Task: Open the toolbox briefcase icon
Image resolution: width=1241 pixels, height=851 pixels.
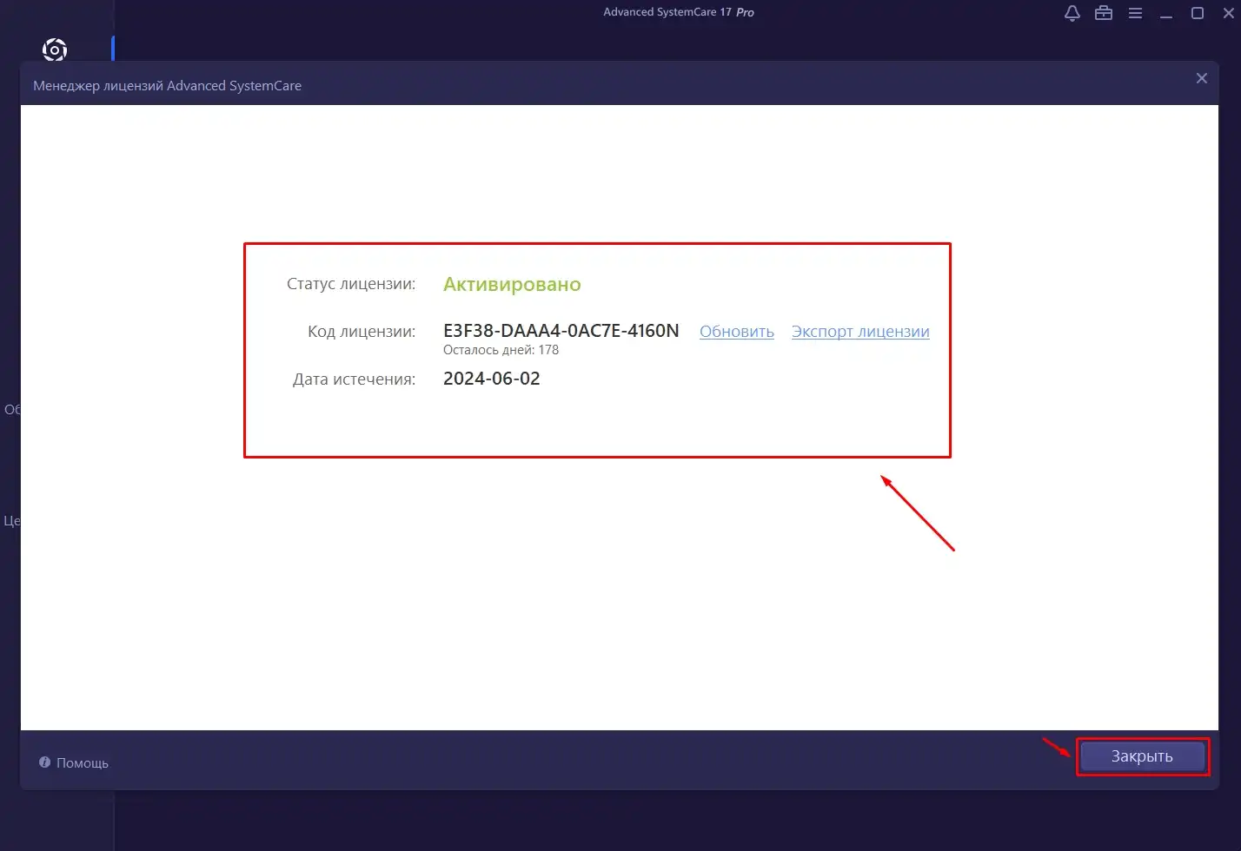Action: (1104, 13)
